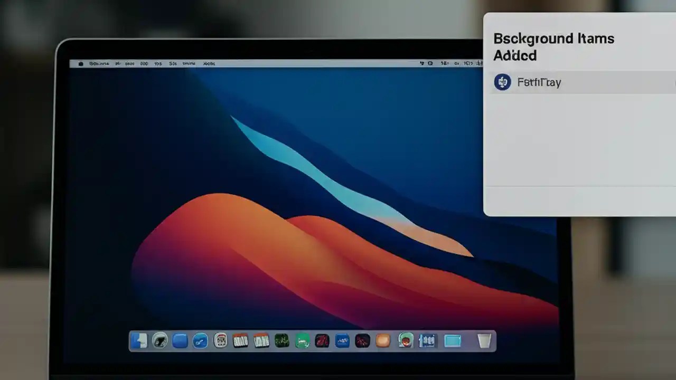The width and height of the screenshot is (676, 380).
Task: Select the FastFay entry in Background Items Added
Action: pyautogui.click(x=539, y=82)
